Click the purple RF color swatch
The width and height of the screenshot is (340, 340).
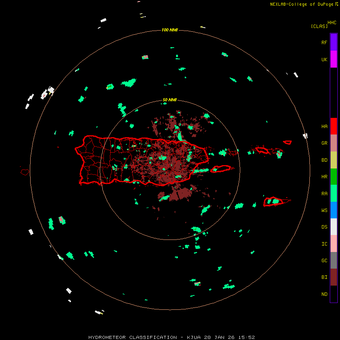point(334,42)
